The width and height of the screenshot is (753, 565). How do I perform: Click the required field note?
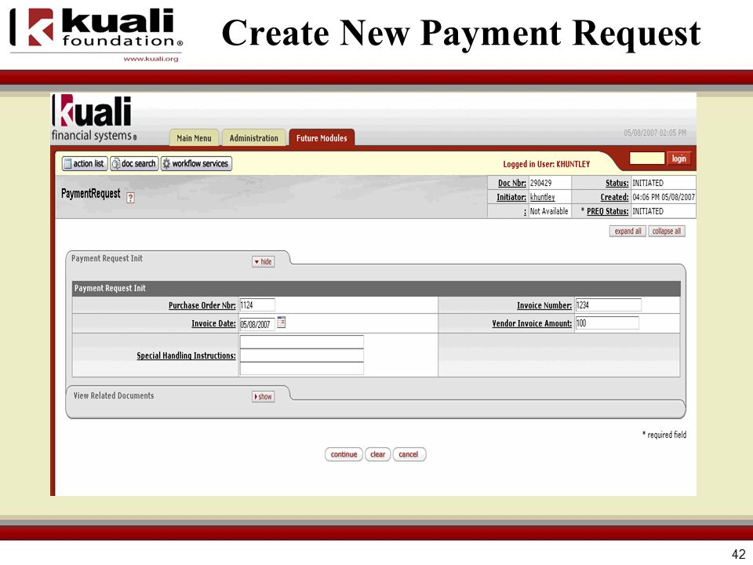tap(664, 435)
